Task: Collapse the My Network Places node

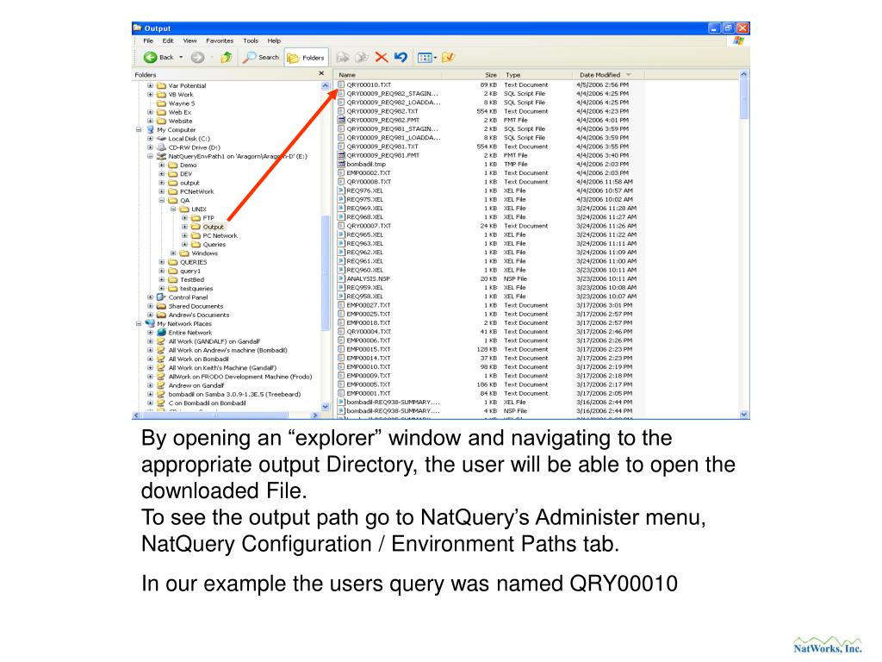Action: (139, 324)
